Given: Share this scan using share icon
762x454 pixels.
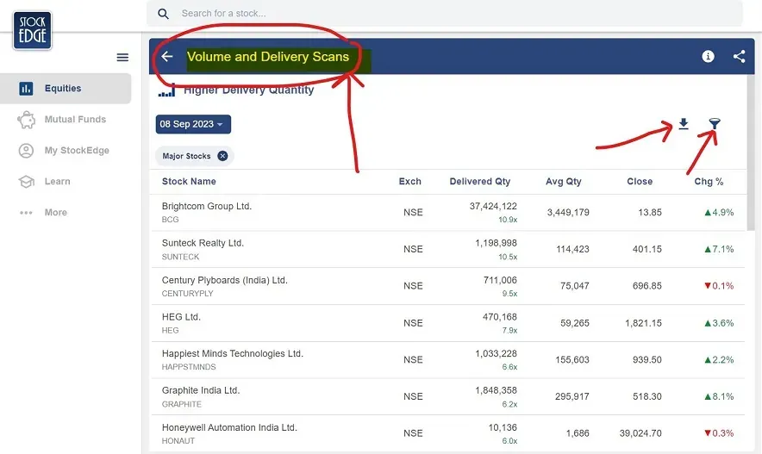Looking at the screenshot, I should [740, 56].
